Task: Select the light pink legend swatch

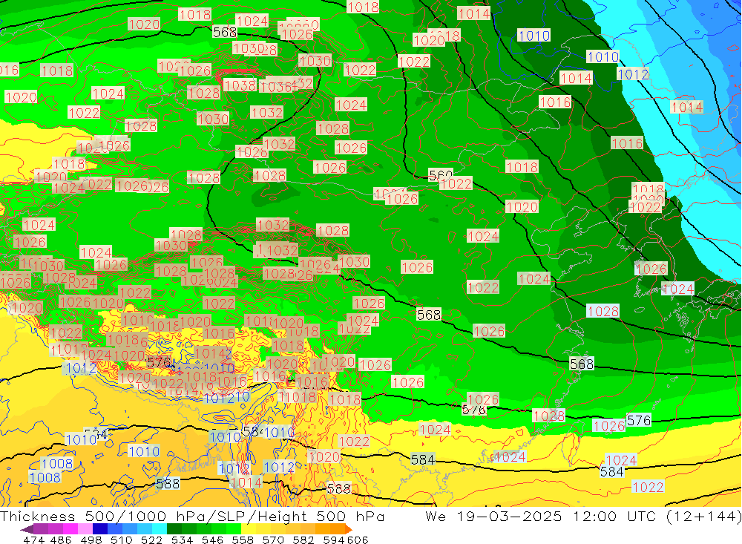Action: [x=85, y=529]
